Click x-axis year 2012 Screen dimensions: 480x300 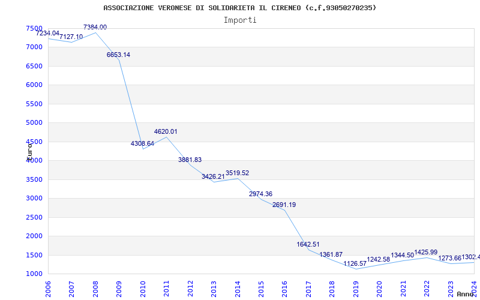190,289
